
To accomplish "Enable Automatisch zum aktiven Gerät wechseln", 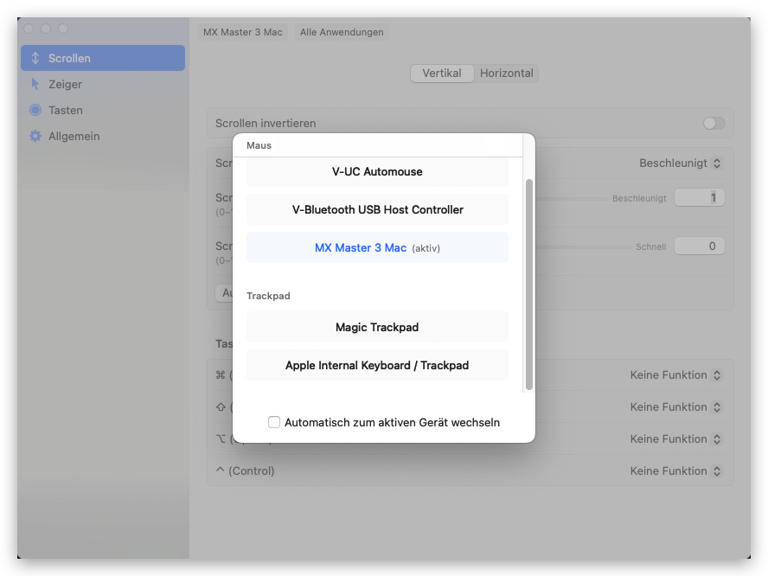I will click(274, 422).
